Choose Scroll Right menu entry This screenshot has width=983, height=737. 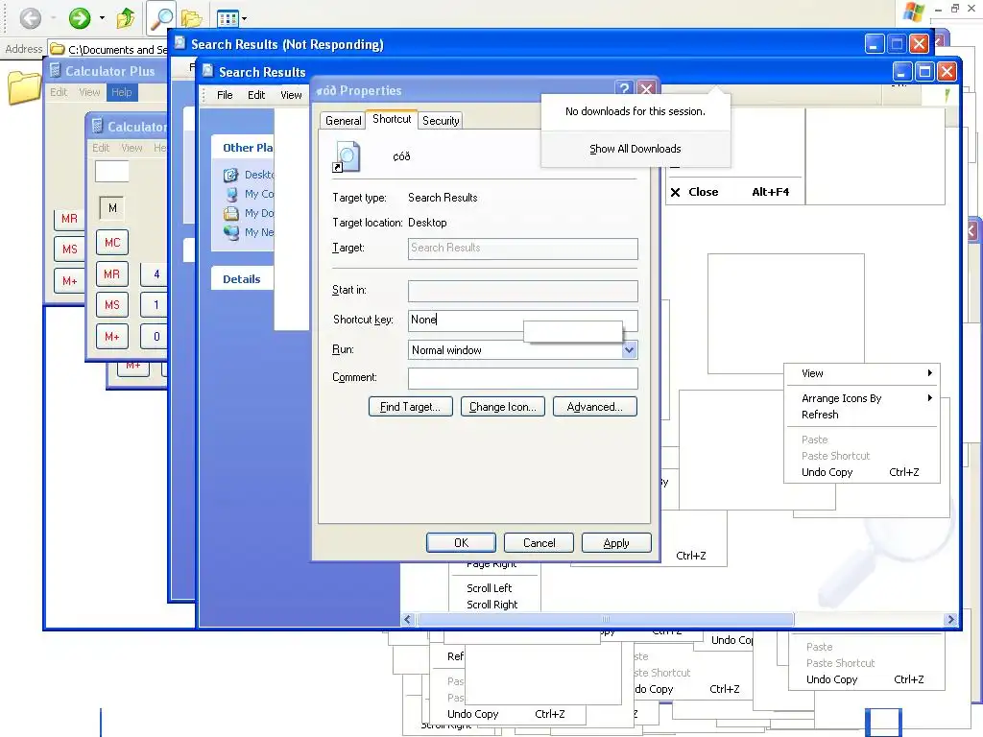click(492, 605)
